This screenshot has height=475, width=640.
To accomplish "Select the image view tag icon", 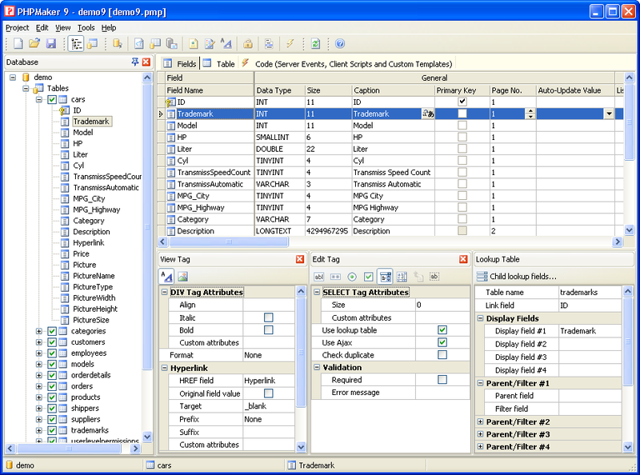I will pyautogui.click(x=182, y=277).
